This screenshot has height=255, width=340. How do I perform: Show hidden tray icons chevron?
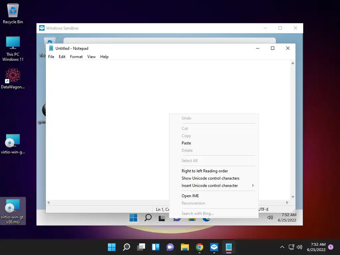click(282, 247)
